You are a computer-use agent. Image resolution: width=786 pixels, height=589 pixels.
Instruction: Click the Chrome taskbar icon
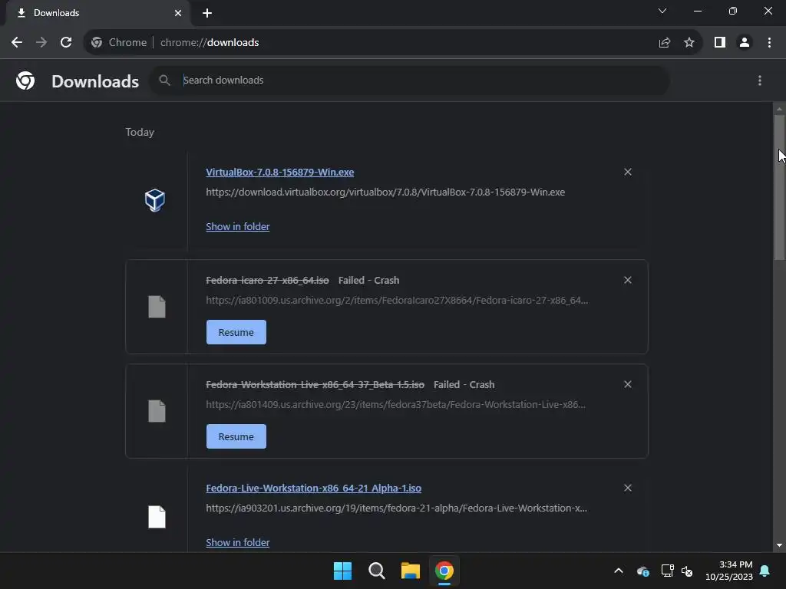pos(444,571)
